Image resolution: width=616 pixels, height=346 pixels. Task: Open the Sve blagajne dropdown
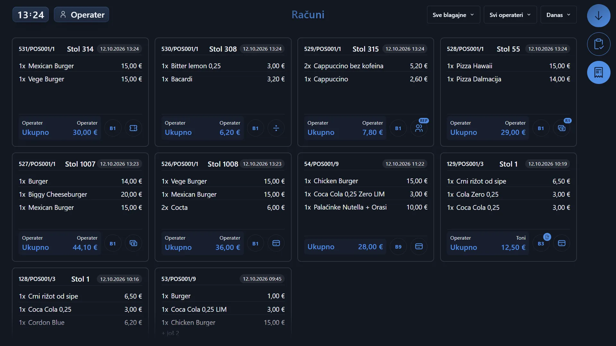453,15
